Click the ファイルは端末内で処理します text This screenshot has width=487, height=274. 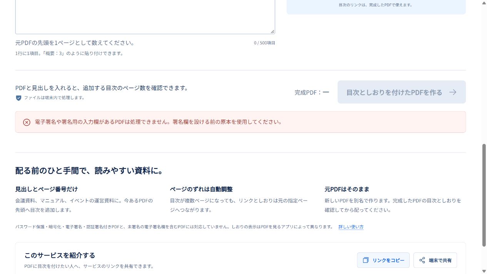54,98
